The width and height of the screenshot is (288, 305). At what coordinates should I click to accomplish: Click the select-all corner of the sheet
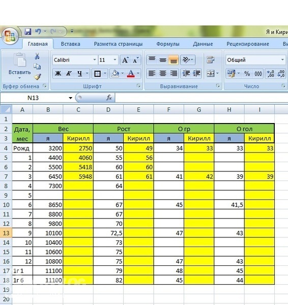(6, 109)
